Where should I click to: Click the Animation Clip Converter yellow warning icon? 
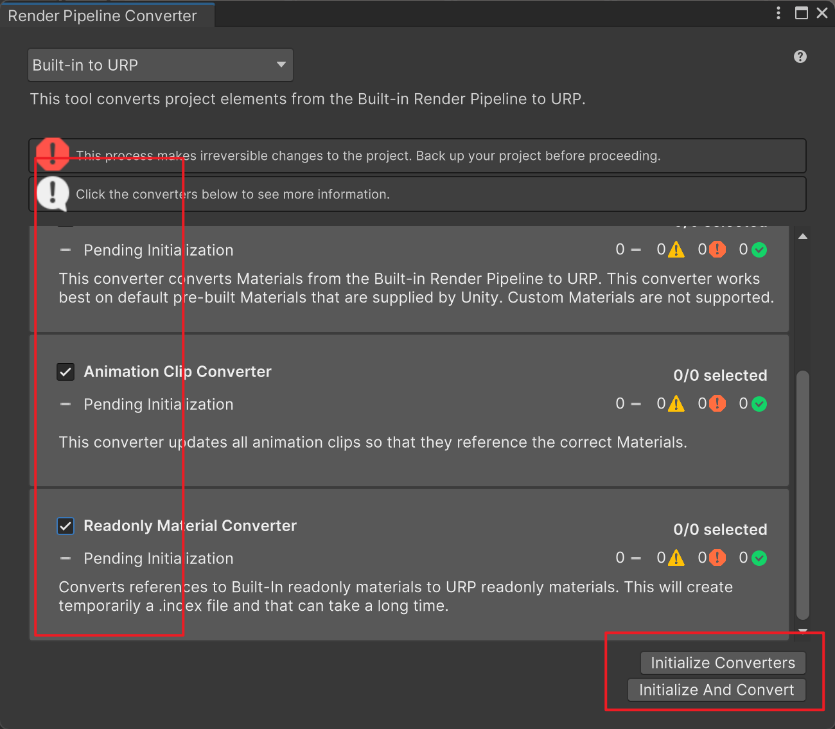pos(676,404)
